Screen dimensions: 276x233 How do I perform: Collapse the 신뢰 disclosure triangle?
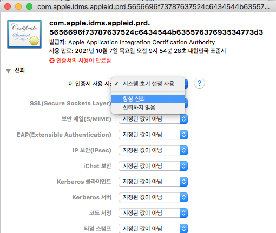click(x=8, y=71)
